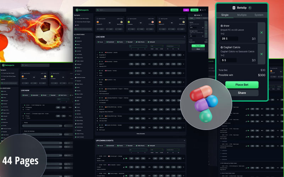Click the Betslip receipt icon in the large panel
Viewport: 284px width, 177px height.
click(234, 7)
